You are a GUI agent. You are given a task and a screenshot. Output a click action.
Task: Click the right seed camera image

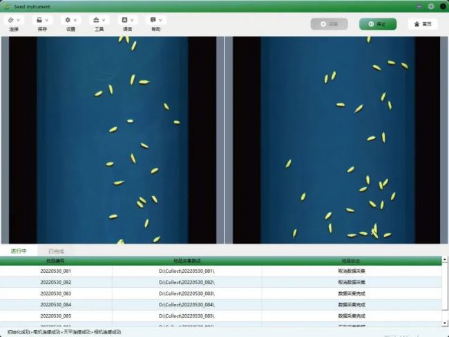(336, 139)
